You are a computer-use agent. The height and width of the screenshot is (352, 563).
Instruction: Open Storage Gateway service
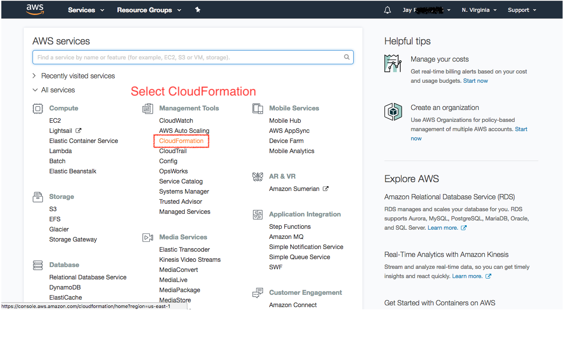(73, 239)
